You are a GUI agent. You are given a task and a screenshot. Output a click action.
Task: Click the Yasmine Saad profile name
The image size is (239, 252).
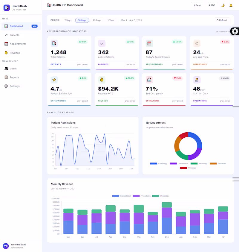18,245
